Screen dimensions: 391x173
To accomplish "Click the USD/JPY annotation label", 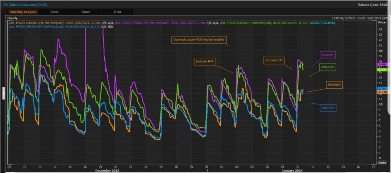I will pos(328,55).
